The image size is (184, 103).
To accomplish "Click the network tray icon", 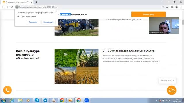I will click(x=167, y=100).
